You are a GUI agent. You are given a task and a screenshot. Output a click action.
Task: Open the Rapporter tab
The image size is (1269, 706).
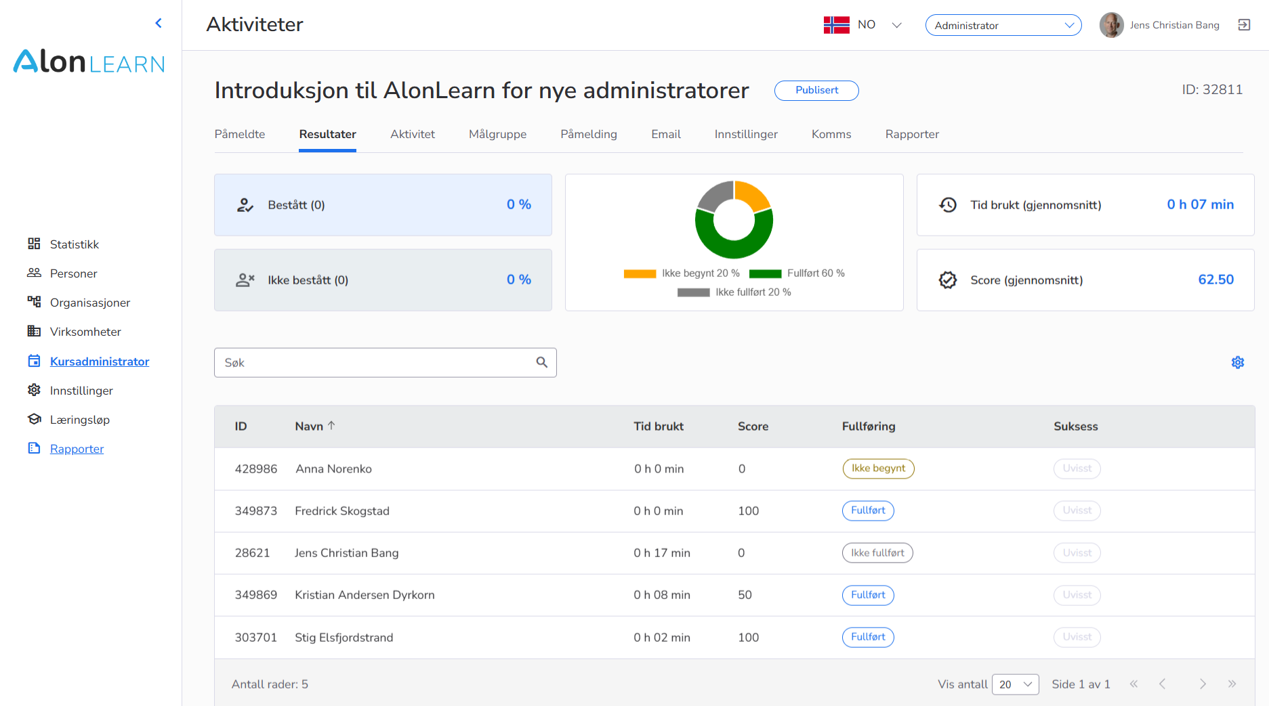pos(912,134)
